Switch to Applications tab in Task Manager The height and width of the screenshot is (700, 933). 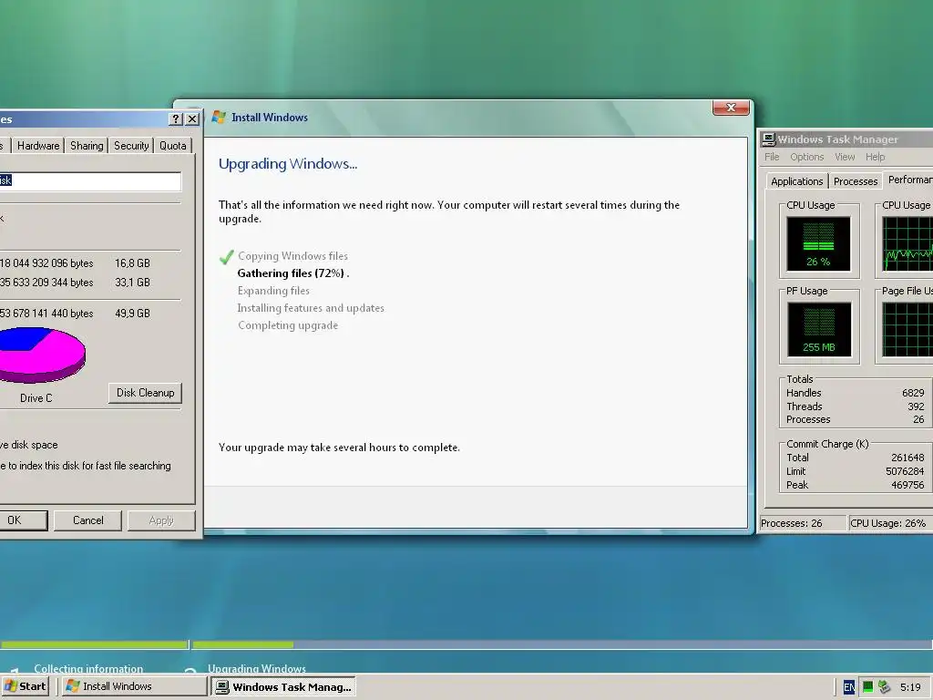tap(796, 181)
